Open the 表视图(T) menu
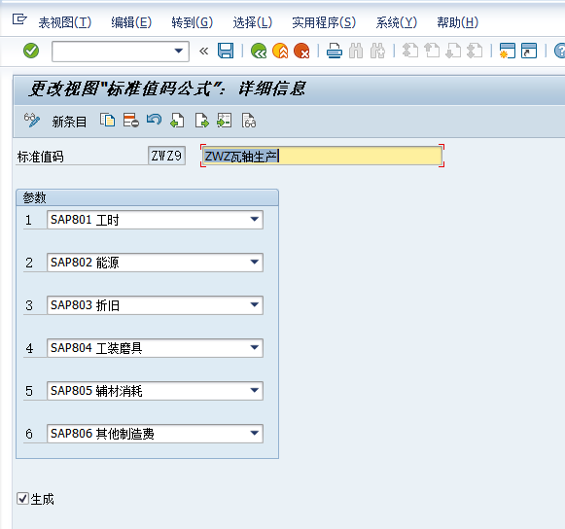565x529 pixels. click(x=65, y=22)
